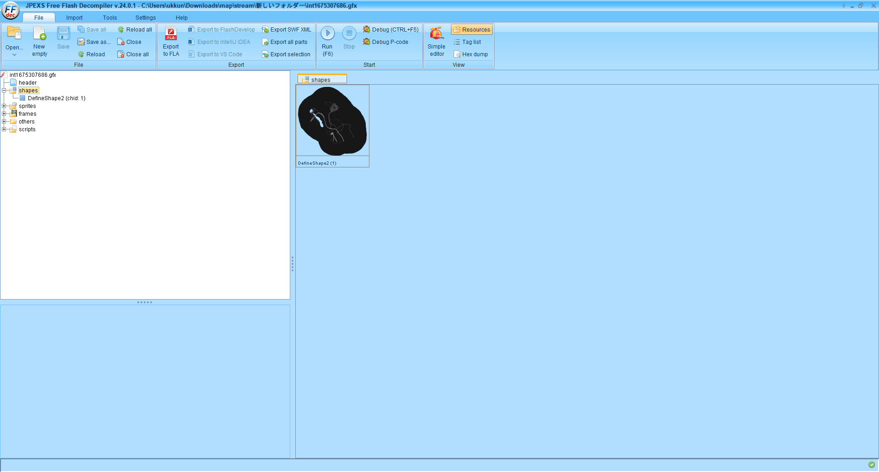Viewport: 879px width, 472px height.
Task: Toggle the Resources view button
Action: pos(472,30)
